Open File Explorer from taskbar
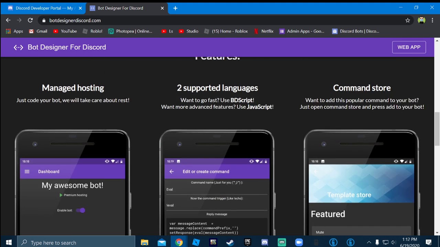Viewport: 440px width, 247px height. pos(144,243)
